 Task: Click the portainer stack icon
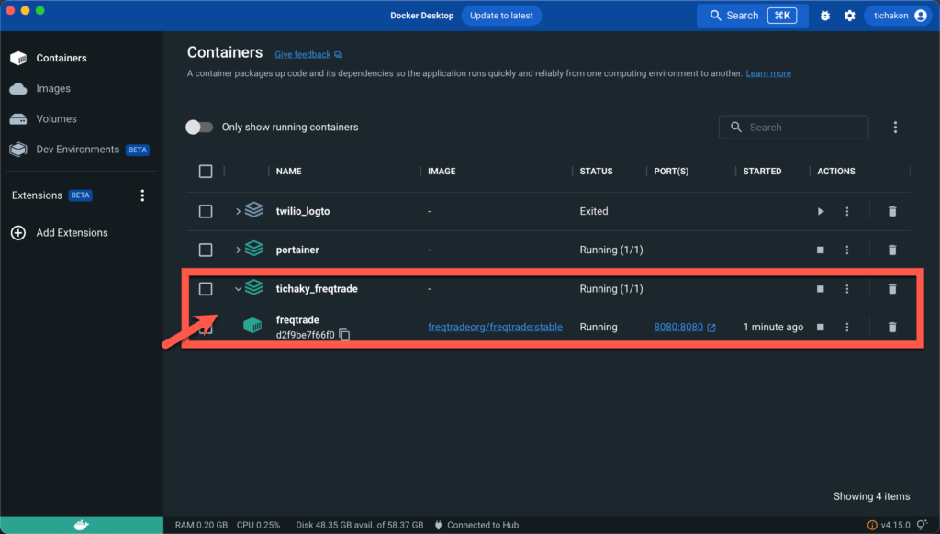pos(254,248)
